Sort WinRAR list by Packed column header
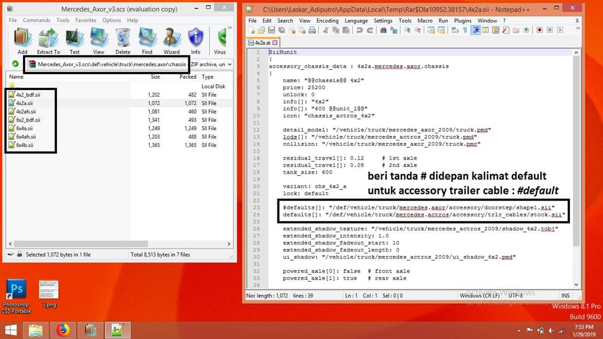The width and height of the screenshot is (603, 339). tap(188, 77)
